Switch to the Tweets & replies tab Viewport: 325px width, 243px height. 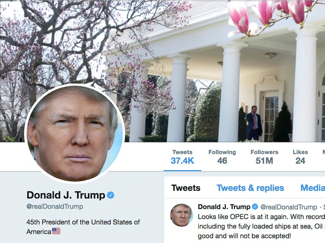251,188
